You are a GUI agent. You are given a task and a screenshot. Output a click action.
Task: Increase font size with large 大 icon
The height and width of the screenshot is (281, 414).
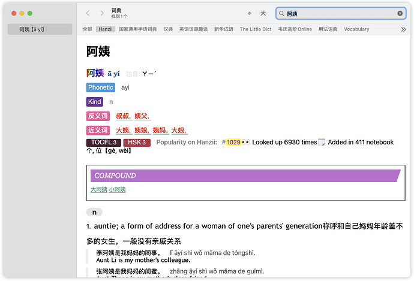pos(263,13)
